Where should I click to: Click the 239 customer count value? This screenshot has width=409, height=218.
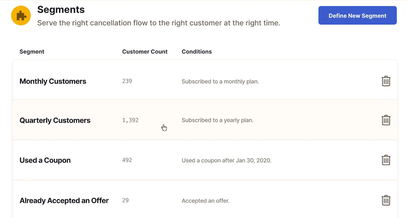pyautogui.click(x=127, y=81)
